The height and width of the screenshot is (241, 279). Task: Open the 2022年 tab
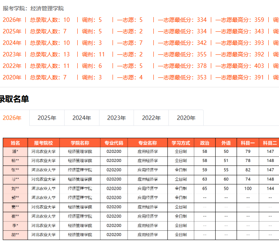coord(151,118)
